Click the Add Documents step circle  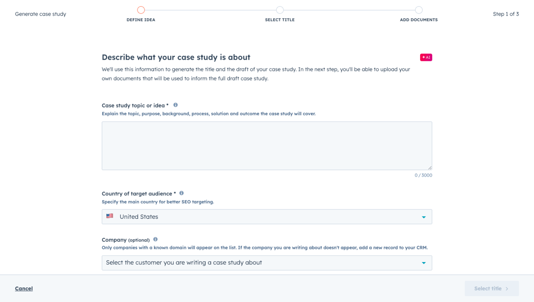(x=418, y=9)
